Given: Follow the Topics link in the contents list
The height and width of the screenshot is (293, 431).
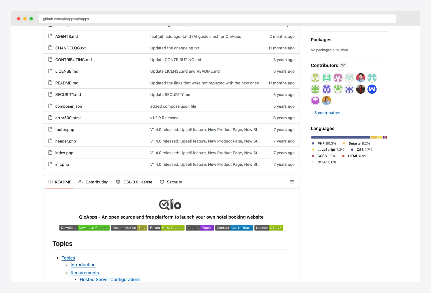Looking at the screenshot, I should click(x=68, y=258).
